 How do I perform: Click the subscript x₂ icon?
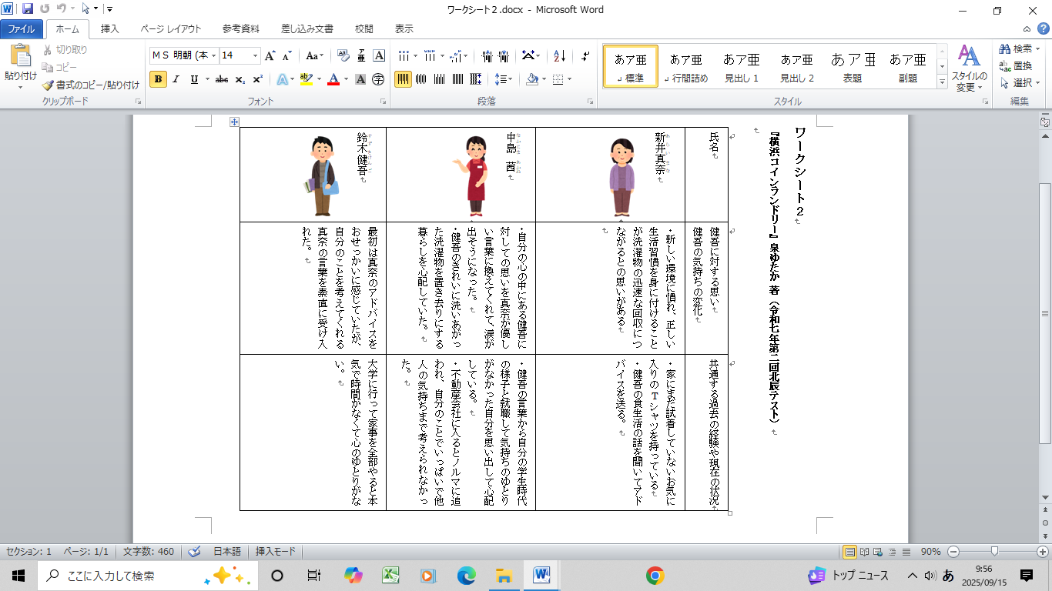240,79
